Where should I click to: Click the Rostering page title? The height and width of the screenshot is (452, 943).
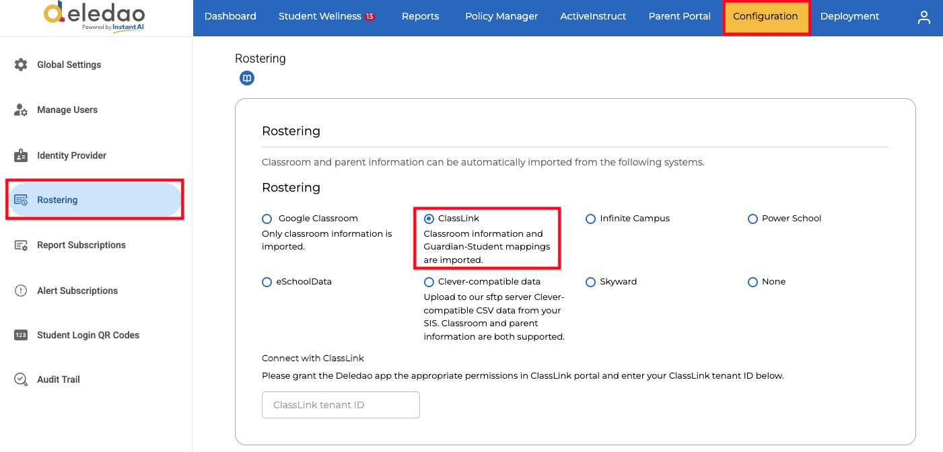click(x=260, y=59)
